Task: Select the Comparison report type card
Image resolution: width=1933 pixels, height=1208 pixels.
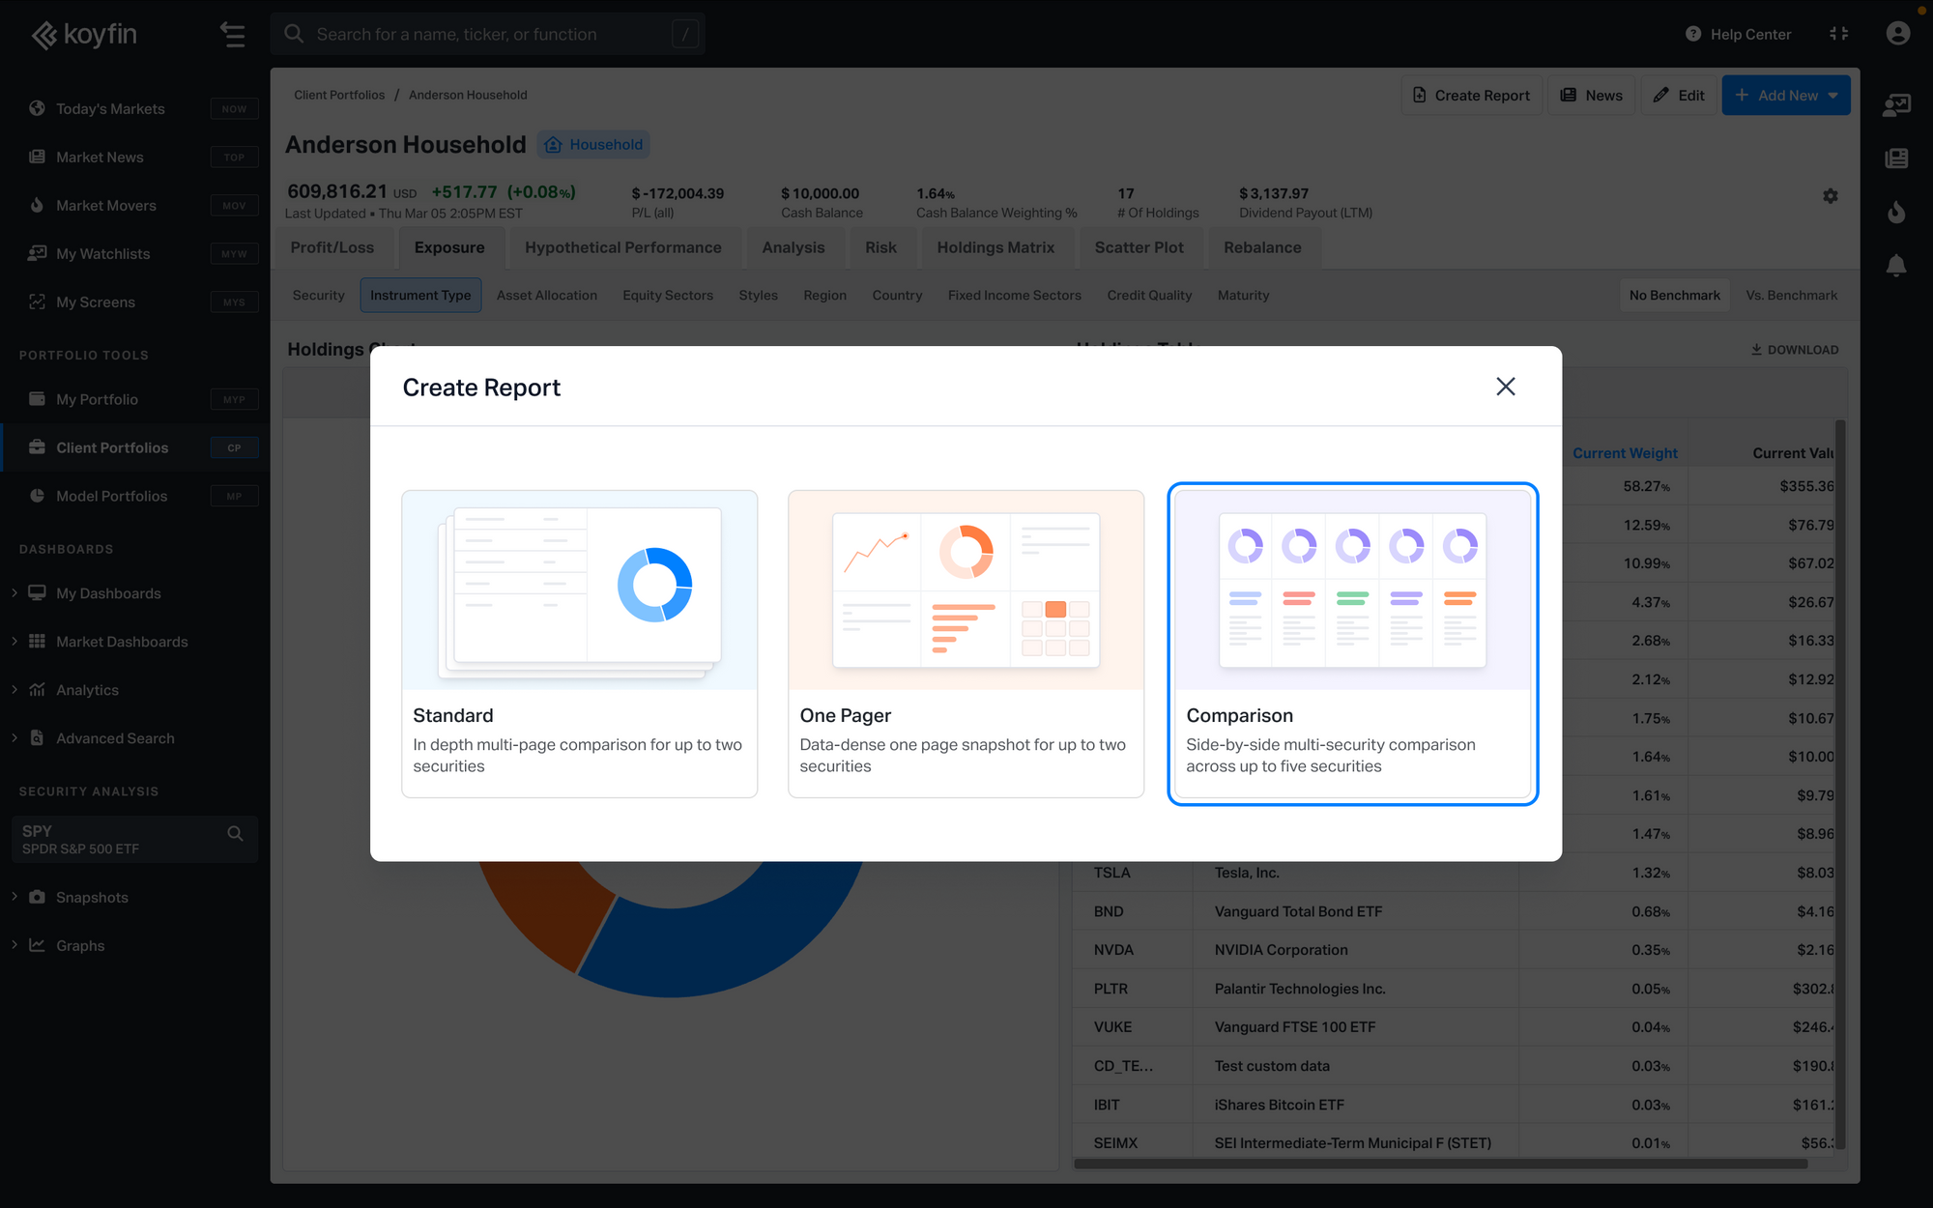Action: pyautogui.click(x=1352, y=644)
